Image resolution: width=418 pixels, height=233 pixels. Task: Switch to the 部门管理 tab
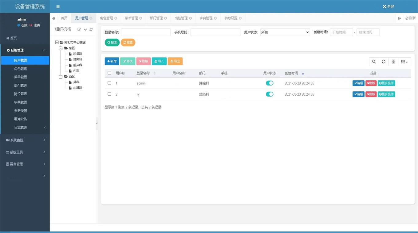tap(156, 18)
